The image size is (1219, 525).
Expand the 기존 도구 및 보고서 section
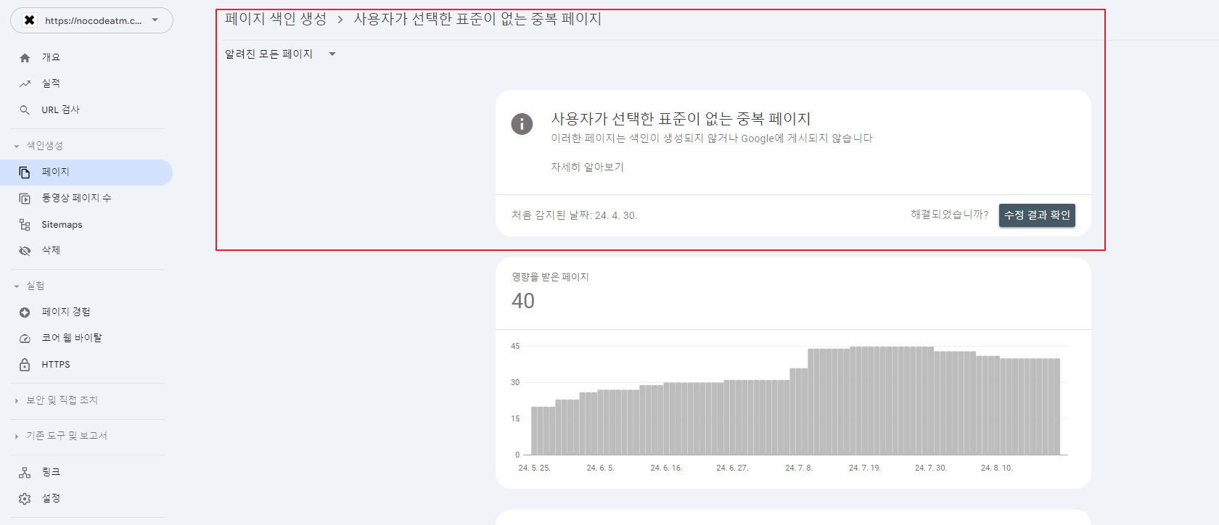pos(17,437)
